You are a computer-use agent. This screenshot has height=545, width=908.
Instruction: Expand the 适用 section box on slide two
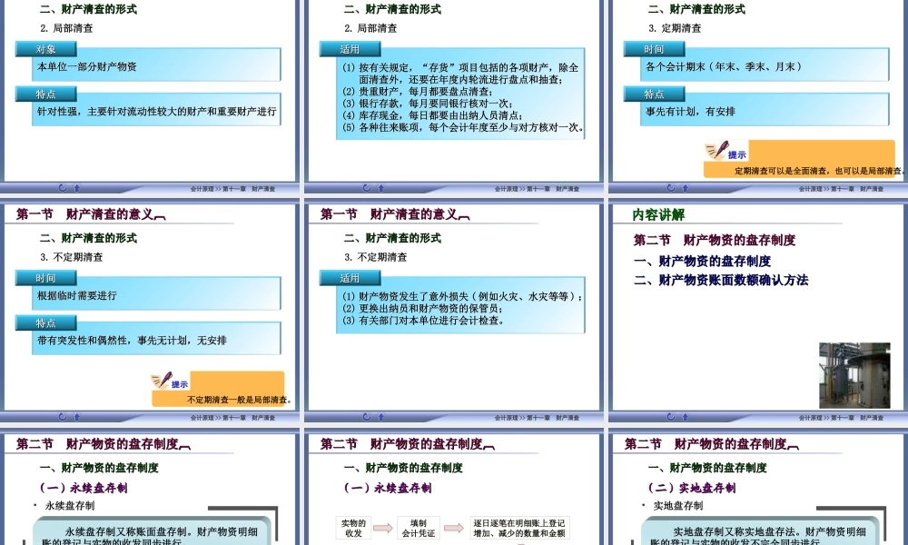(x=350, y=49)
